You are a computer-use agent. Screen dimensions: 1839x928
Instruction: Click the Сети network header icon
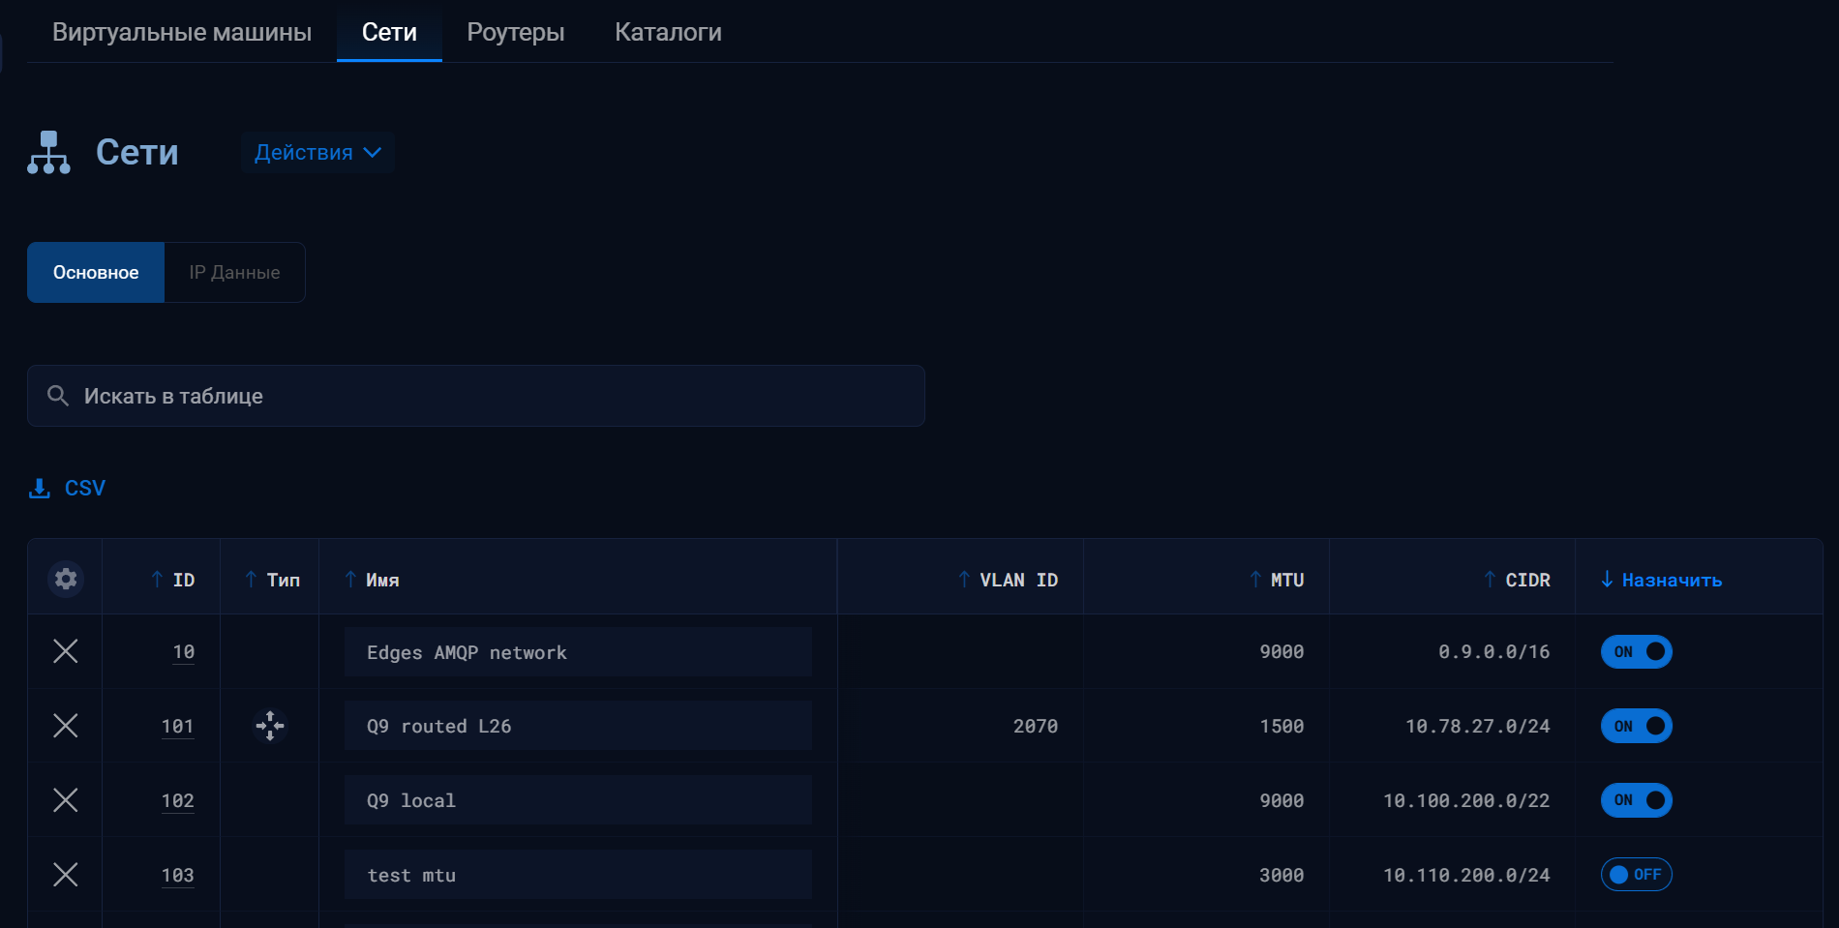click(x=48, y=153)
